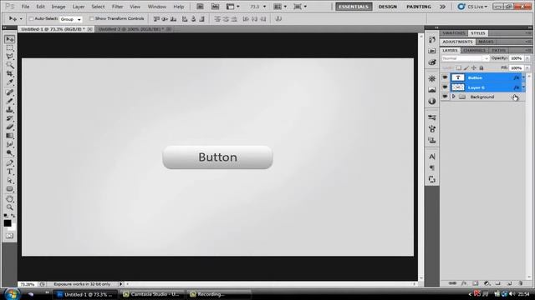Click the Windows Start button
535x300 pixels.
(x=12, y=294)
